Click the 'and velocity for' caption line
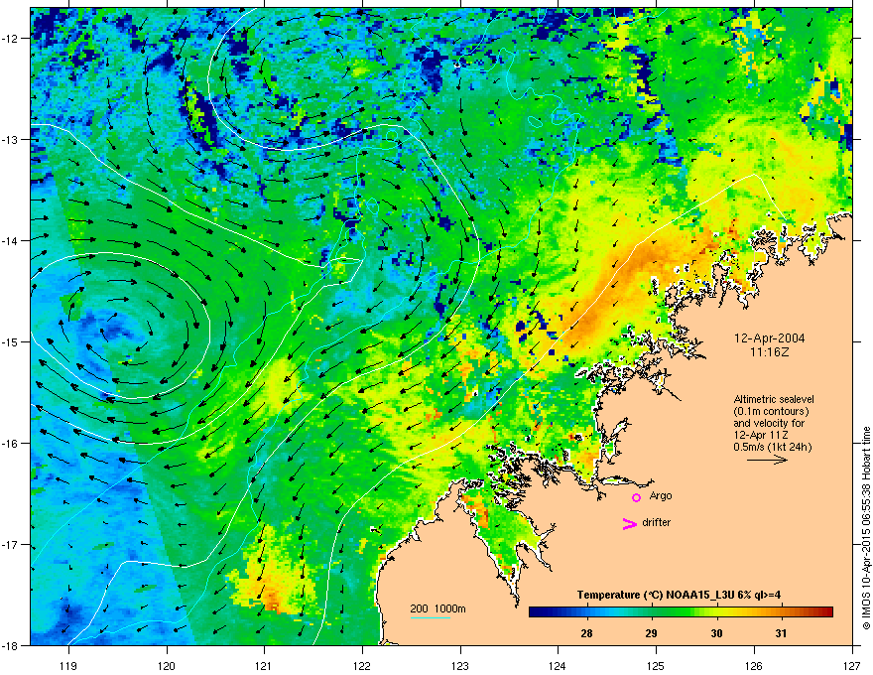873x675 pixels. click(769, 423)
